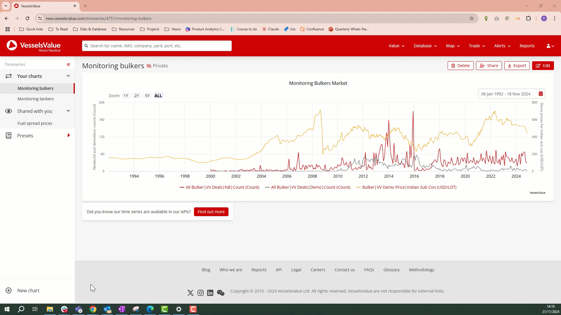
Task: Switch chart zoom to 5Y tab
Action: (147, 95)
